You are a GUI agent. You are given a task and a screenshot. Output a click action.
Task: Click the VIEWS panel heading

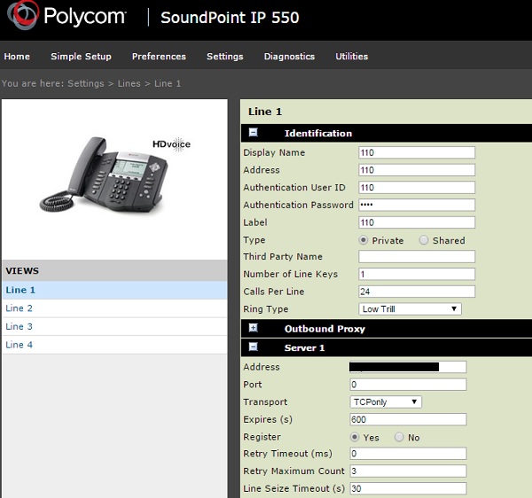22,270
